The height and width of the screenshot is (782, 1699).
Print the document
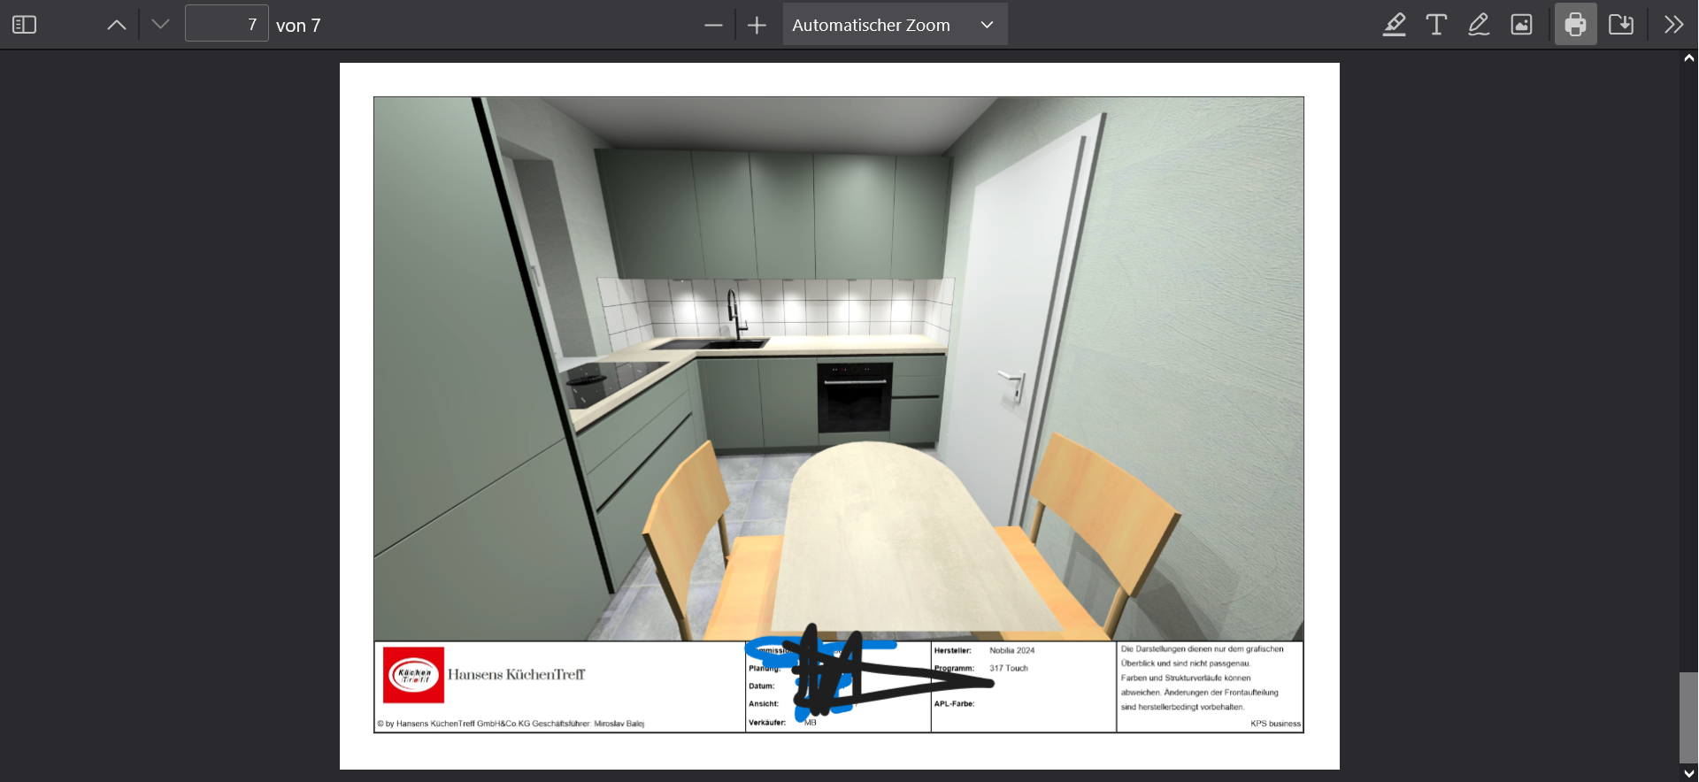1575,25
